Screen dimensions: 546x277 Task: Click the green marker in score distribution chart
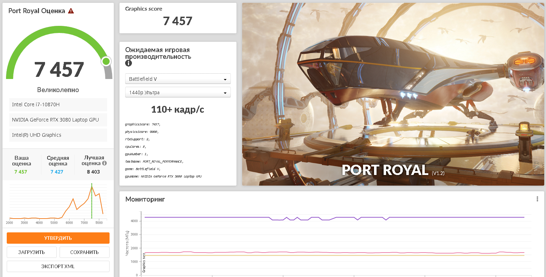(x=92, y=201)
